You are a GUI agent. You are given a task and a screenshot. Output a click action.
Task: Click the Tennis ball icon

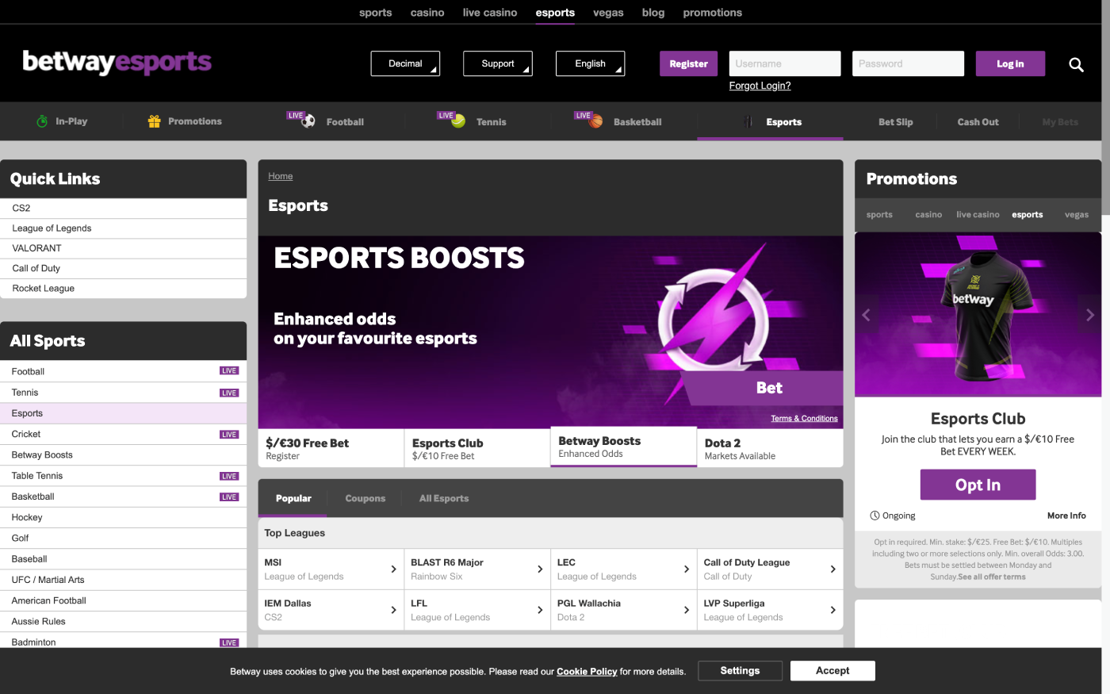(458, 121)
